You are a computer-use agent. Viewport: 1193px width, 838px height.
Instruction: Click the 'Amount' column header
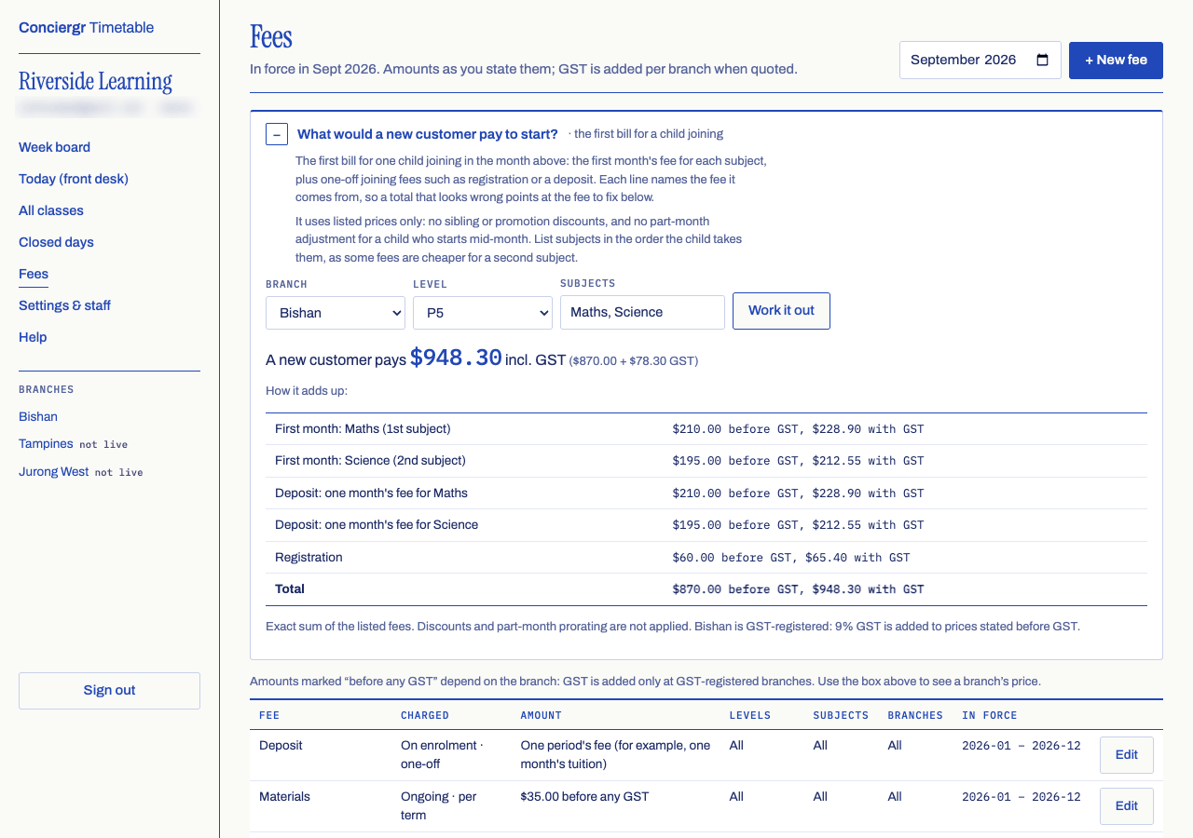pos(541,715)
